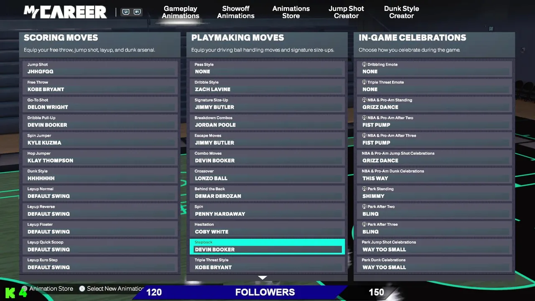Open the Triple Threat Style Kobe Bryant slot
The width and height of the screenshot is (535, 301).
[x=267, y=264]
